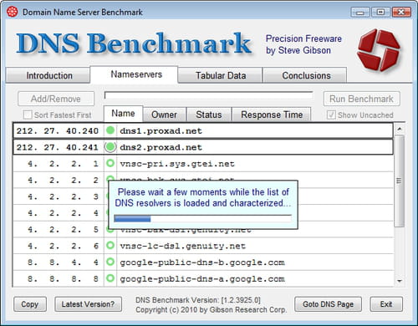This screenshot has width=418, height=326.
Task: Select the 4.2.2.3 IP address
Action: click(x=63, y=196)
